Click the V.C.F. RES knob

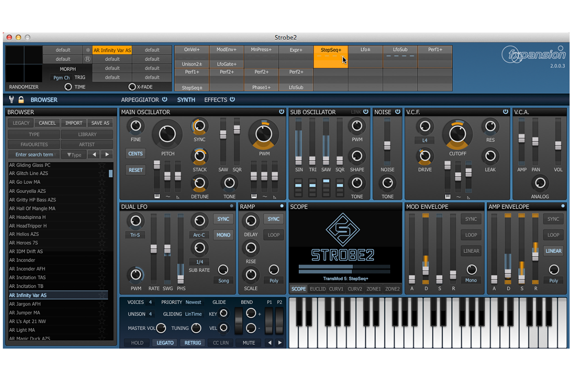point(490,126)
